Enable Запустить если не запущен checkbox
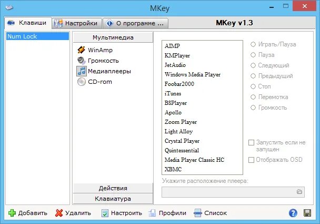 tap(251, 142)
